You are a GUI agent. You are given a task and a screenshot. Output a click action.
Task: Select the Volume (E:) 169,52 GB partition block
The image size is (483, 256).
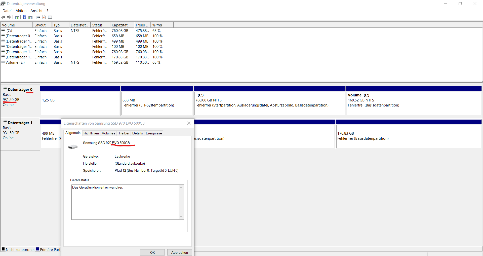pyautogui.click(x=414, y=103)
